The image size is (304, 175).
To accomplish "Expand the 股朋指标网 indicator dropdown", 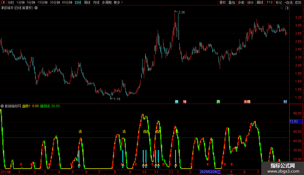I will (x=2, y=106).
